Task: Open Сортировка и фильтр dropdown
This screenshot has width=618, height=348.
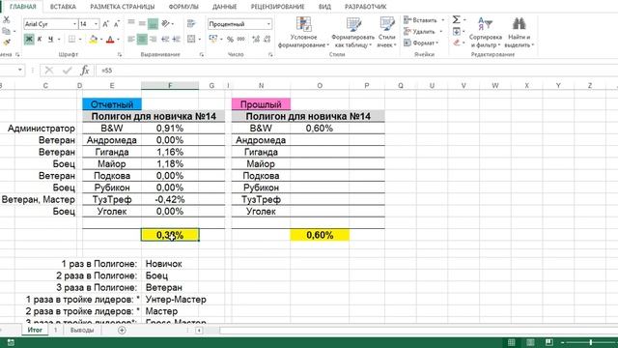Action: 485,33
